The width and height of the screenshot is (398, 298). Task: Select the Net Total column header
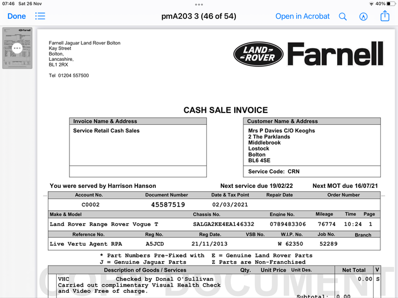354,270
